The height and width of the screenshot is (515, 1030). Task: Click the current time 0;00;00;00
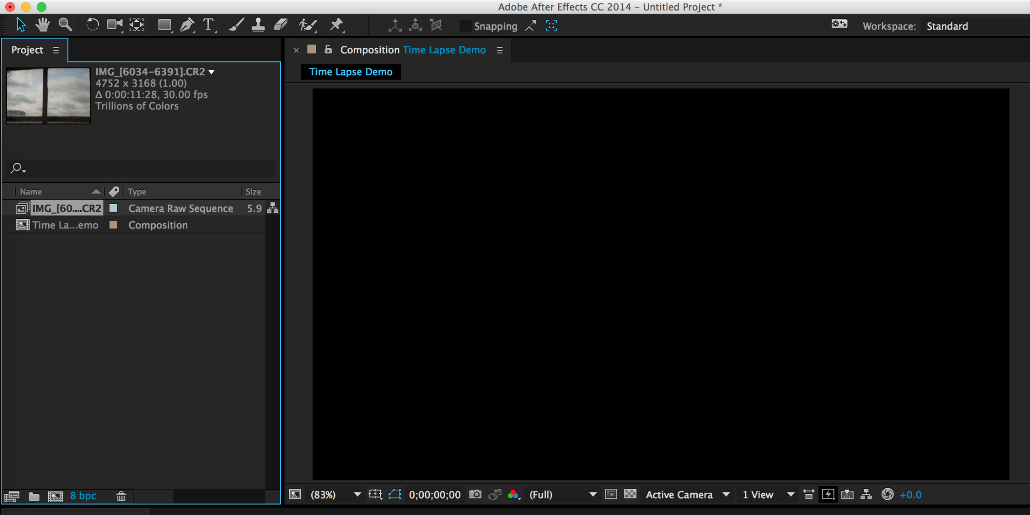pos(435,495)
